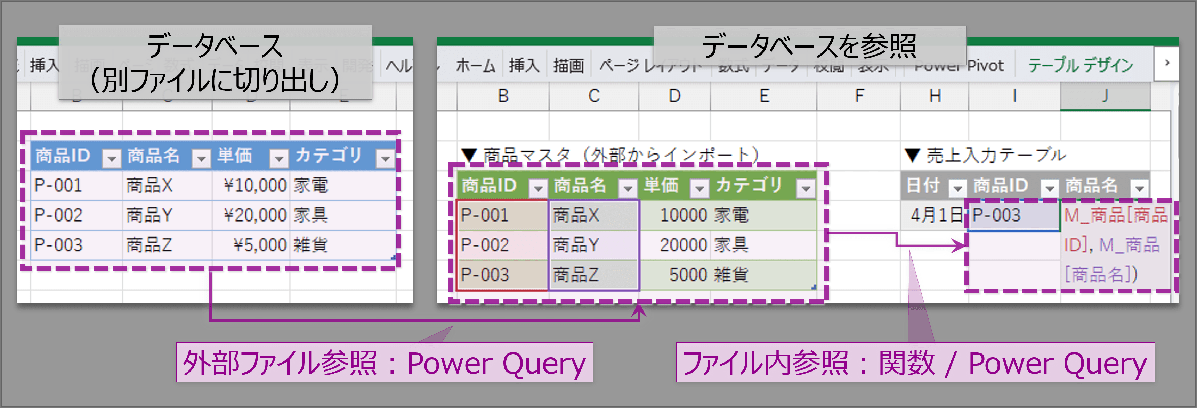Select the 10000 price cell
This screenshot has height=408, width=1197.
675,215
